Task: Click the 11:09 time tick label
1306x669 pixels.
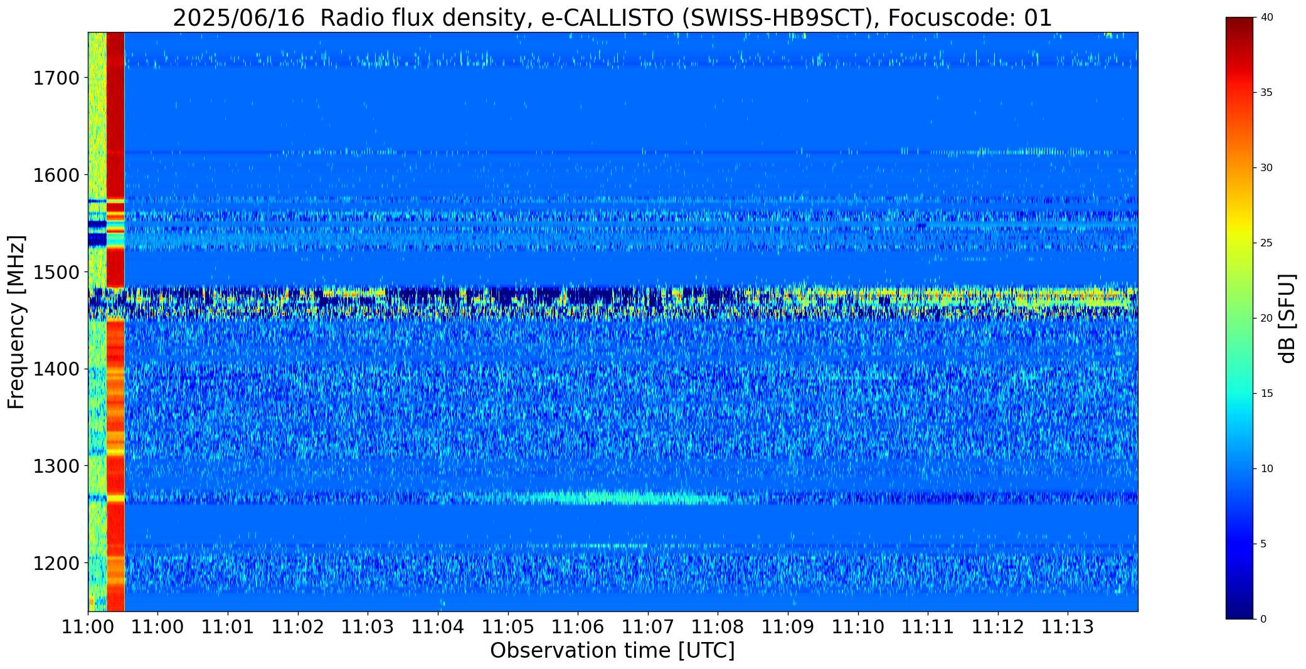Action: pos(788,627)
